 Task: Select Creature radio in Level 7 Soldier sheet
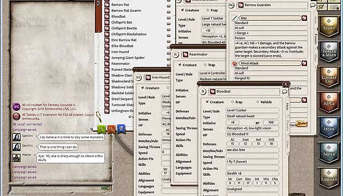[182, 10]
